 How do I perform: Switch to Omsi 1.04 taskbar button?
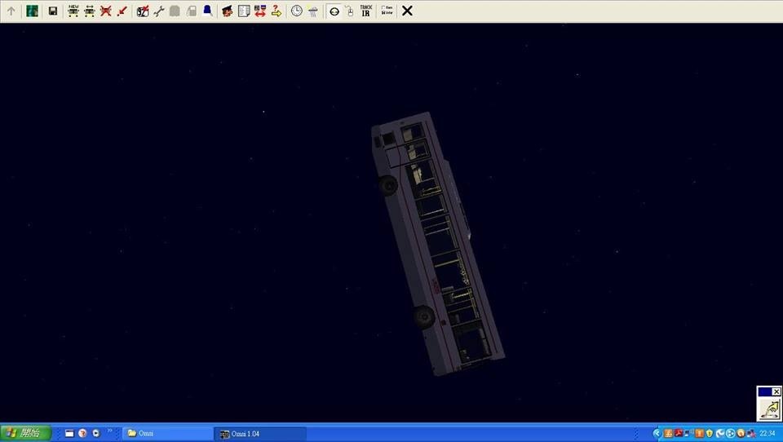(260, 434)
